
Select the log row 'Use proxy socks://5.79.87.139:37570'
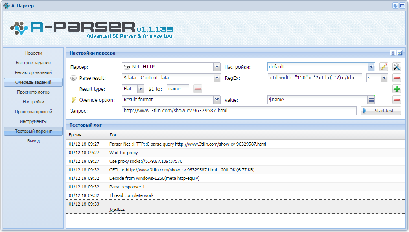[236, 161]
